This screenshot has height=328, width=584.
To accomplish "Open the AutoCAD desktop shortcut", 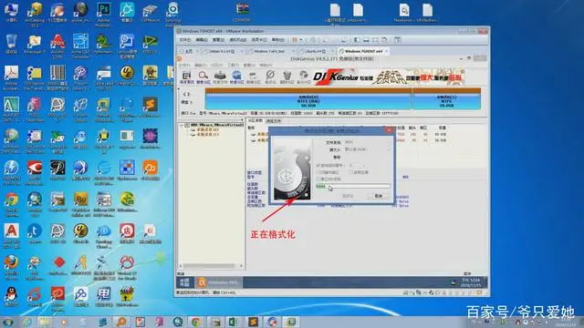I will click(x=11, y=109).
